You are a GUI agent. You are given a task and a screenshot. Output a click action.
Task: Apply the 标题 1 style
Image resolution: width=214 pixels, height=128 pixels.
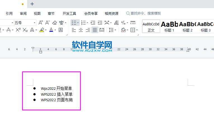click(x=169, y=27)
